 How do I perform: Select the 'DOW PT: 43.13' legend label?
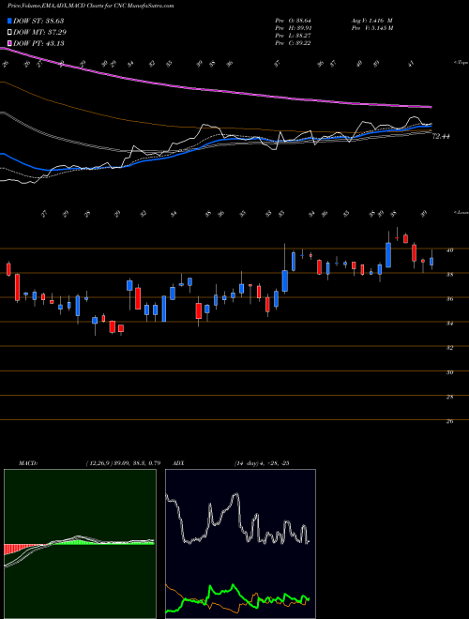pyautogui.click(x=38, y=43)
